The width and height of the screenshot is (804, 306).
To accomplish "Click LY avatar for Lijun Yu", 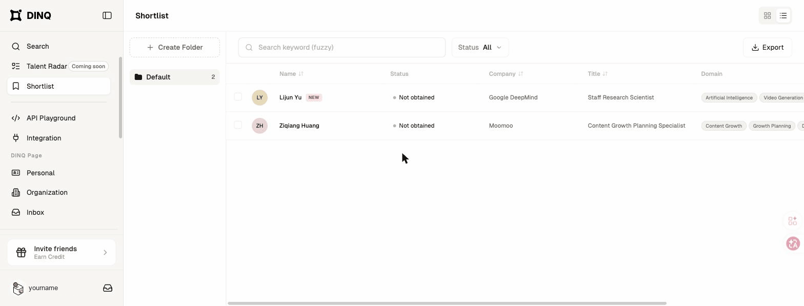I will 259,97.
